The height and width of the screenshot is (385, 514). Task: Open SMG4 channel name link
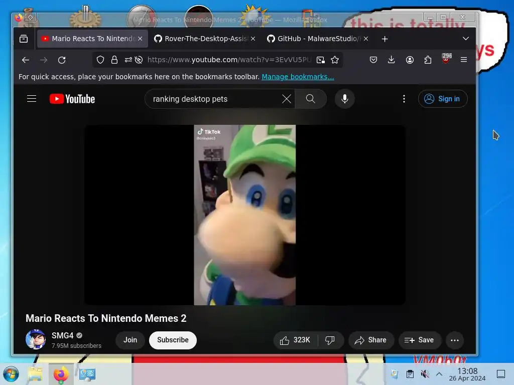pos(62,335)
